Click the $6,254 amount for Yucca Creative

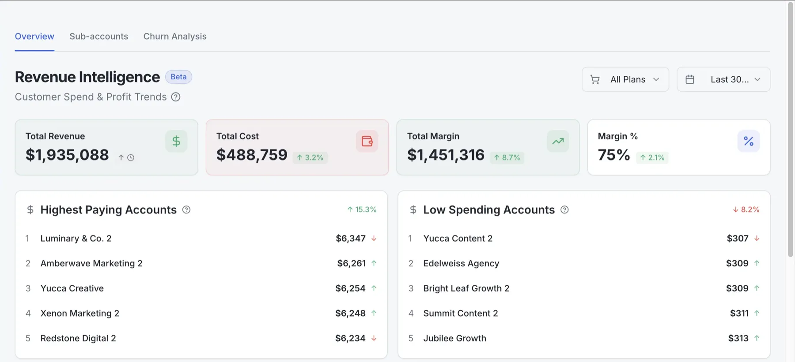[x=350, y=288]
